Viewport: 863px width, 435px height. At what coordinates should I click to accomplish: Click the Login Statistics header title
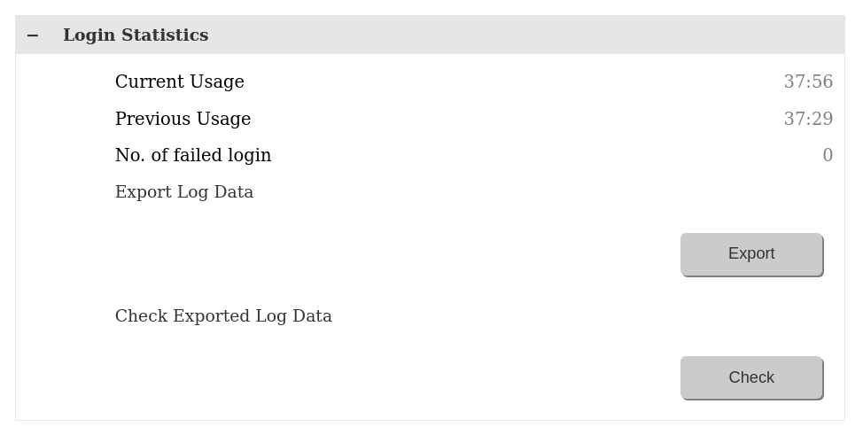(x=136, y=35)
